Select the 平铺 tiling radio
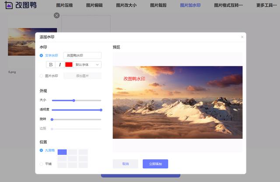 coord(41,164)
